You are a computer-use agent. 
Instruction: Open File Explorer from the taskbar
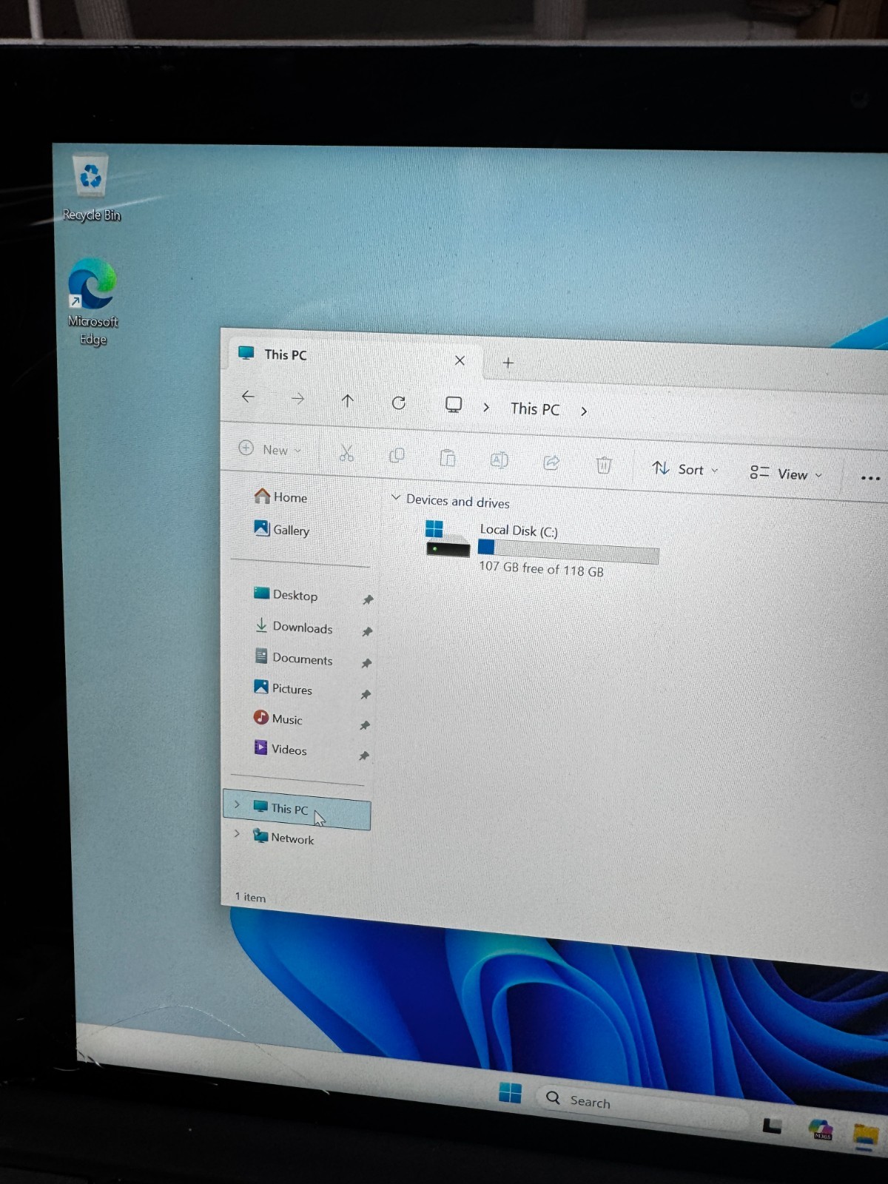point(865,1136)
